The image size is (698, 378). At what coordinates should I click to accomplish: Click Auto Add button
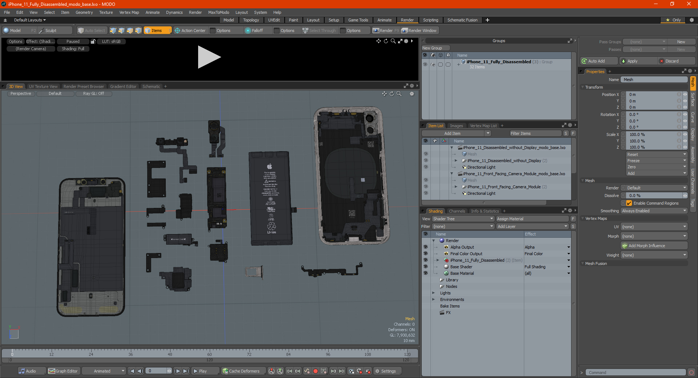coord(599,61)
